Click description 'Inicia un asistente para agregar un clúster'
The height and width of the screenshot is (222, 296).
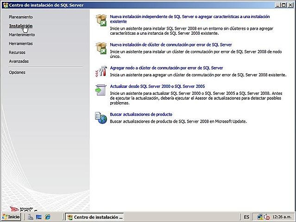198,75
